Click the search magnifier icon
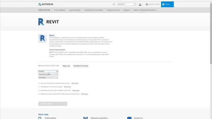 coord(134,4)
